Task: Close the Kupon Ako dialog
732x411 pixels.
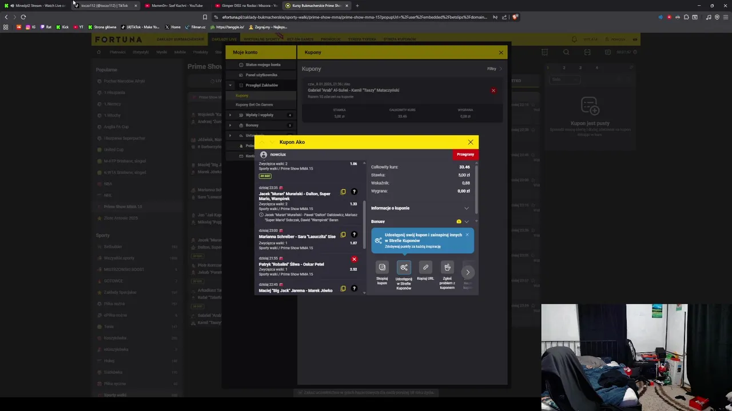Action: pyautogui.click(x=471, y=142)
